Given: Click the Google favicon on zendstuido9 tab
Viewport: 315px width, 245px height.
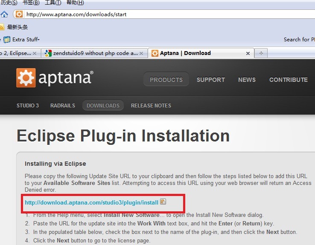Looking at the screenshot, I should (x=48, y=53).
